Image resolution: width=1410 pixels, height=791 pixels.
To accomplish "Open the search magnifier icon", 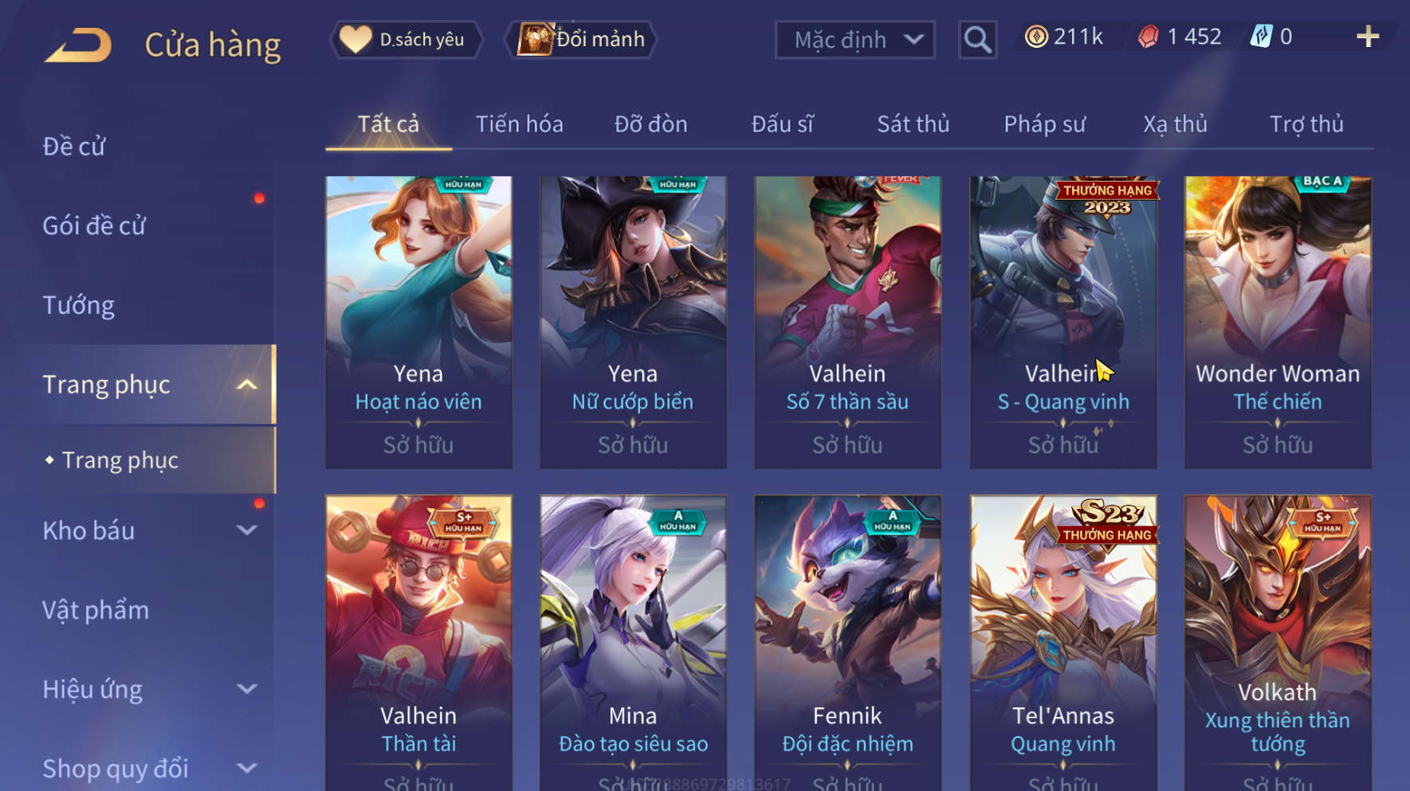I will 977,39.
